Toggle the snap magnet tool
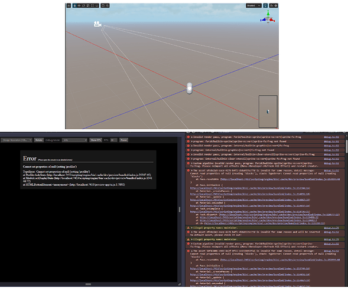The image size is (348, 295). click(x=97, y=5)
